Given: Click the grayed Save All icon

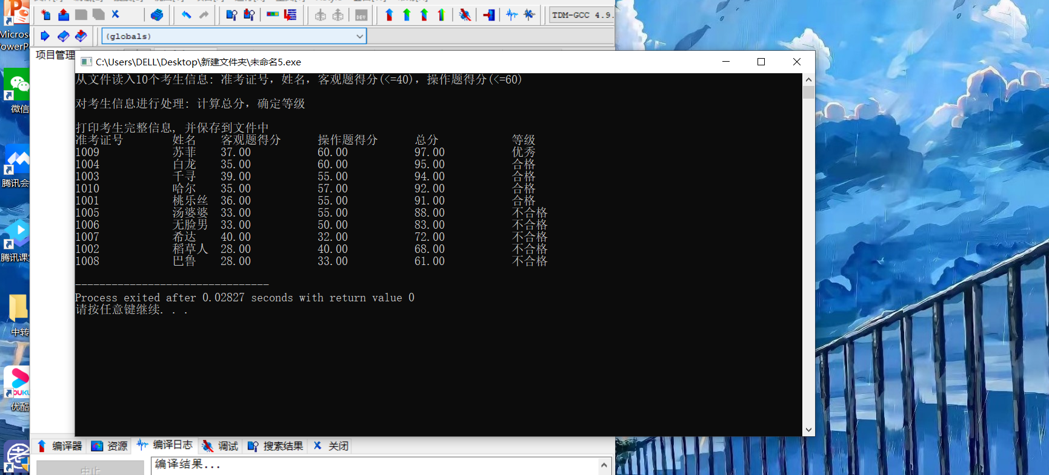Looking at the screenshot, I should coord(99,15).
